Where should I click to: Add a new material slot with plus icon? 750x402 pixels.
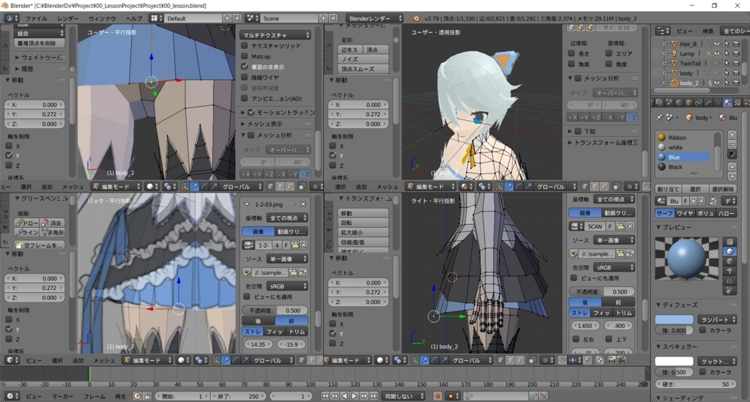tap(732, 135)
